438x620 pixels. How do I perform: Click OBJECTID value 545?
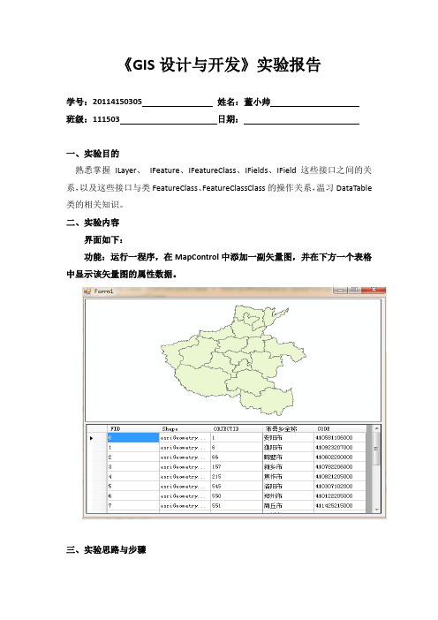(237, 487)
